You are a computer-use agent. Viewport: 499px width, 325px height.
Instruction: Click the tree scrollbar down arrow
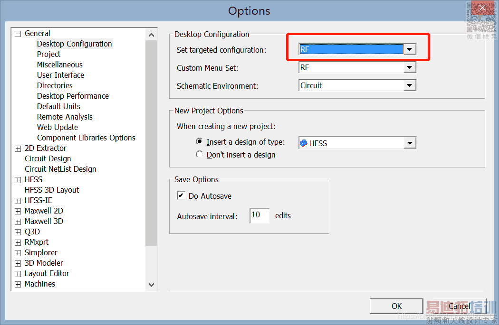click(x=151, y=285)
